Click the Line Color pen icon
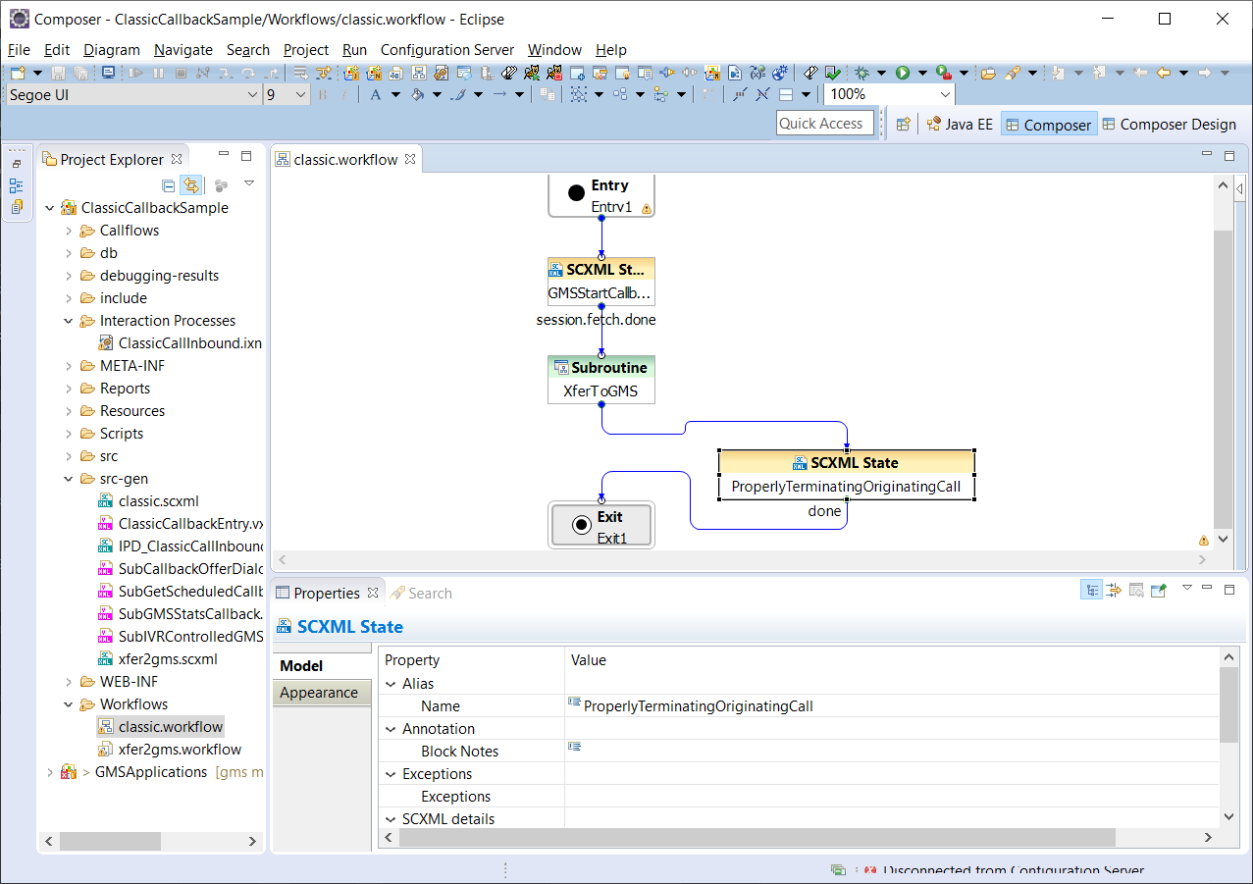Image resolution: width=1253 pixels, height=884 pixels. pyautogui.click(x=457, y=94)
